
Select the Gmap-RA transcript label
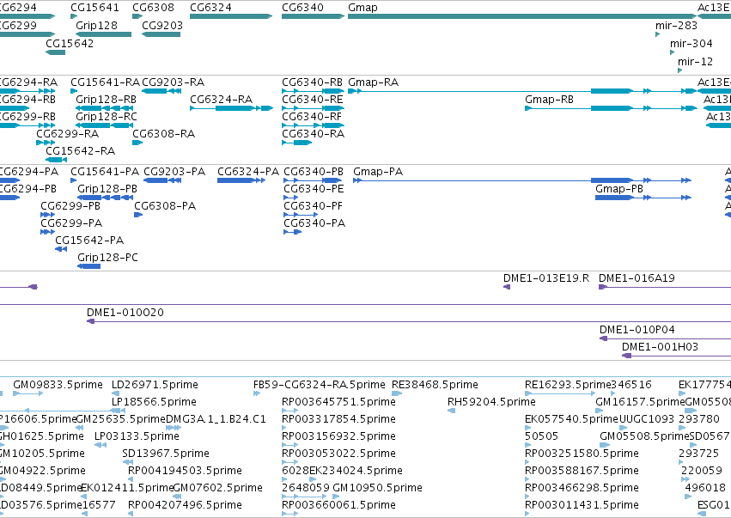tap(374, 82)
